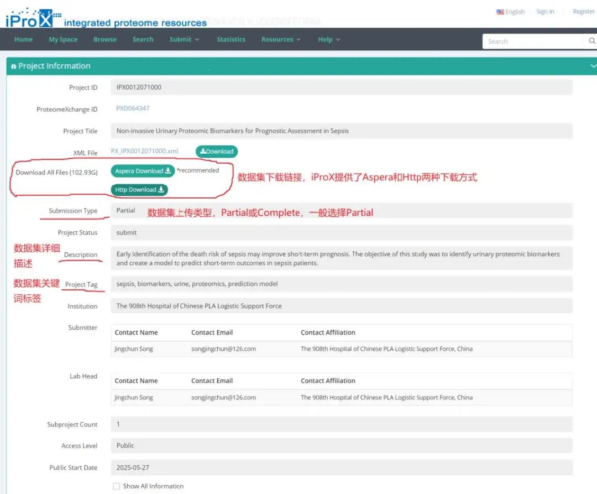Click the Project ID value IPX0012071000

(x=139, y=87)
